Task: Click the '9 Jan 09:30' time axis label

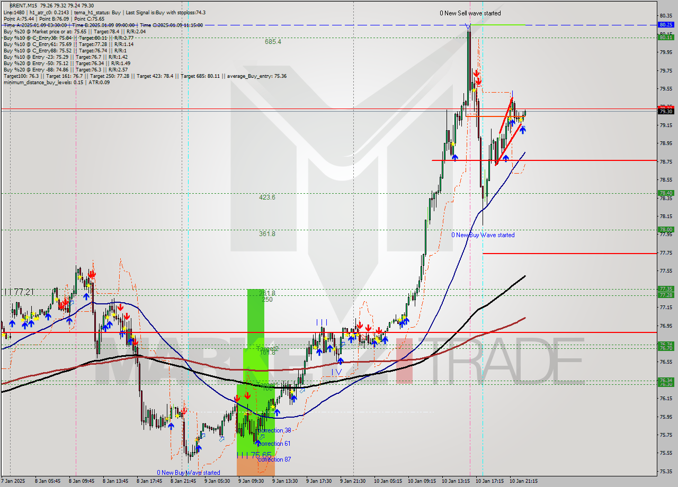Action: click(251, 481)
